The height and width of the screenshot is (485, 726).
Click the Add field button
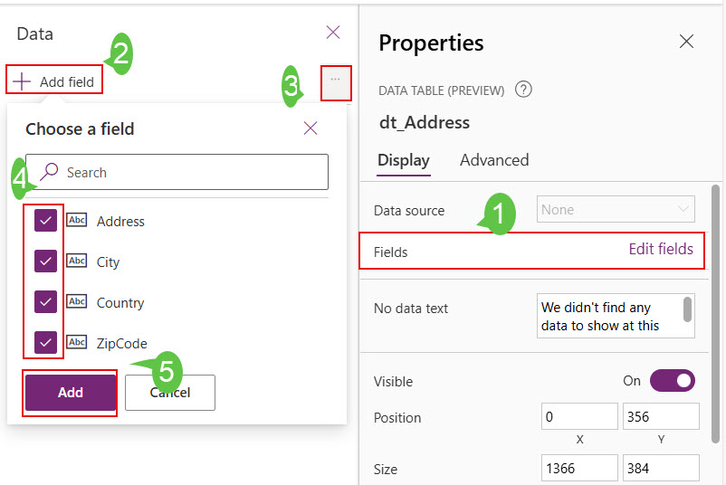(54, 81)
